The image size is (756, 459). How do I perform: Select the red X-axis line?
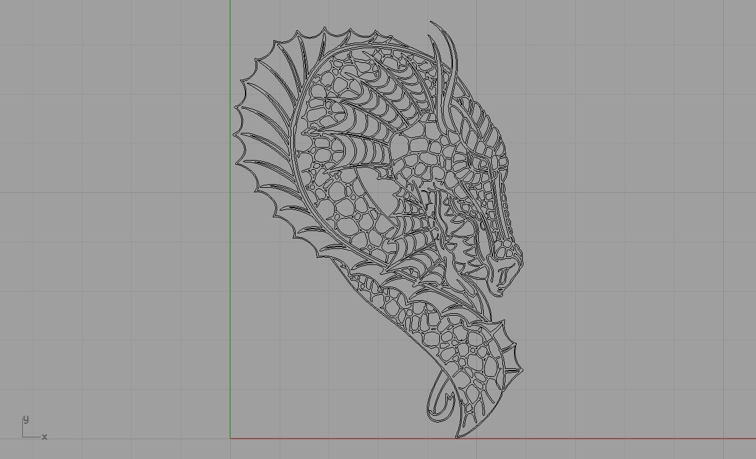pos(588,439)
